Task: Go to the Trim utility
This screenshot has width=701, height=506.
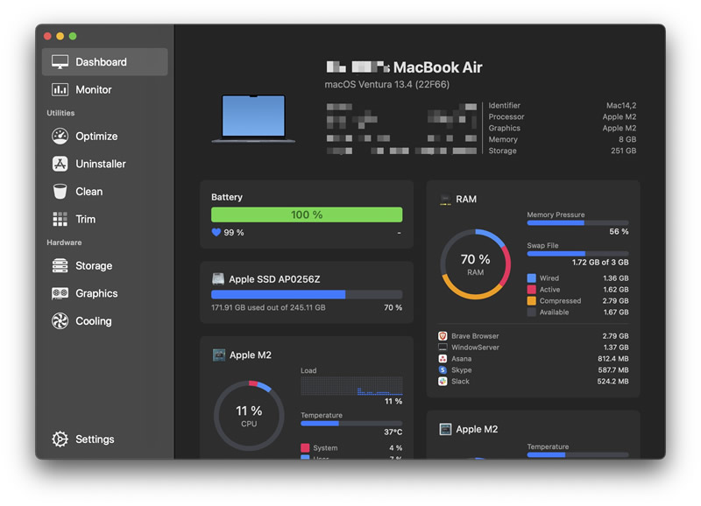Action: [x=105, y=219]
